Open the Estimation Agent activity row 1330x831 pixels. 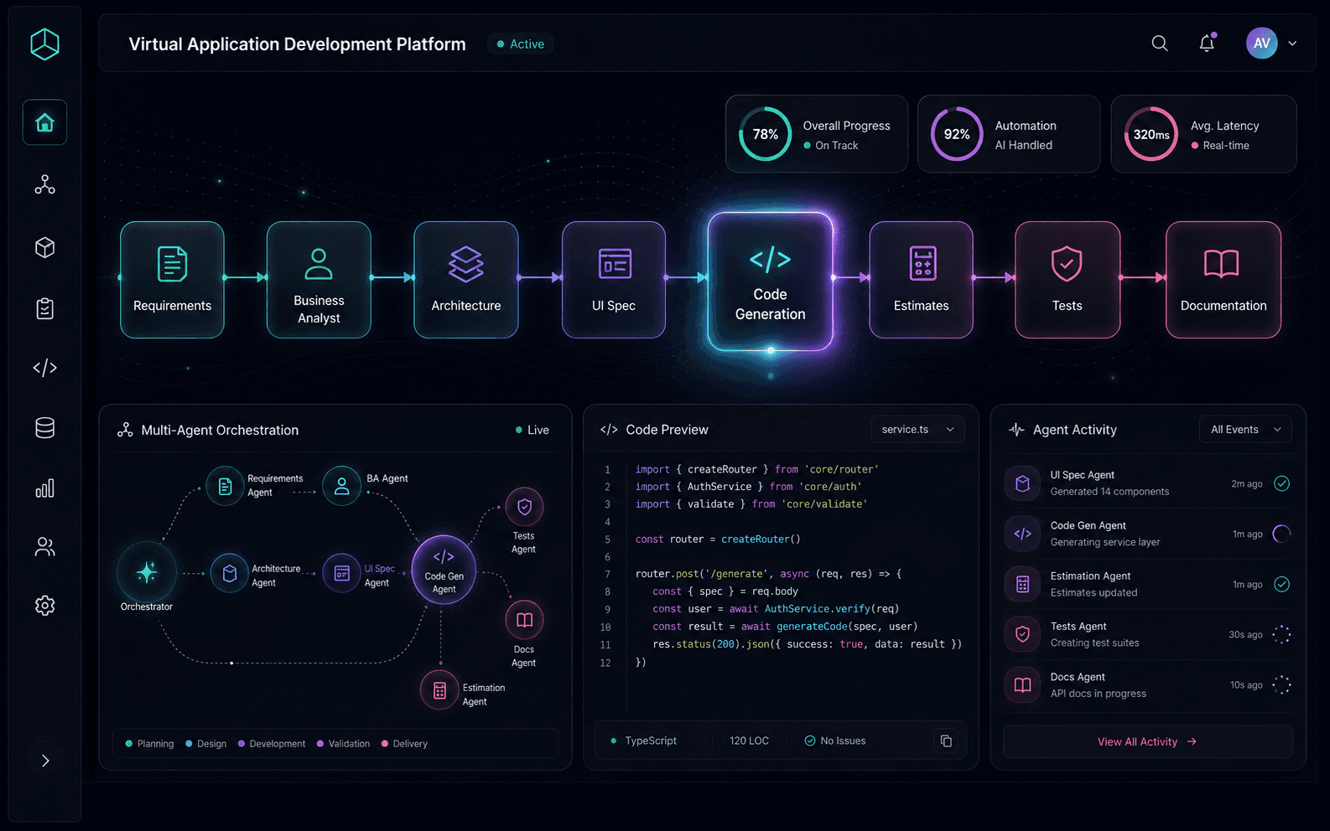1148,584
